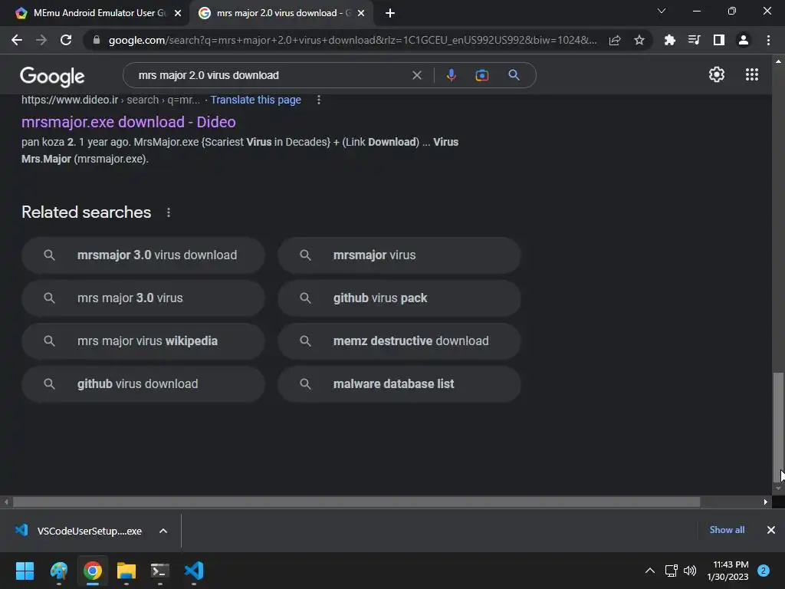The width and height of the screenshot is (785, 589).
Task: Reload the Google search page
Action: click(66, 40)
